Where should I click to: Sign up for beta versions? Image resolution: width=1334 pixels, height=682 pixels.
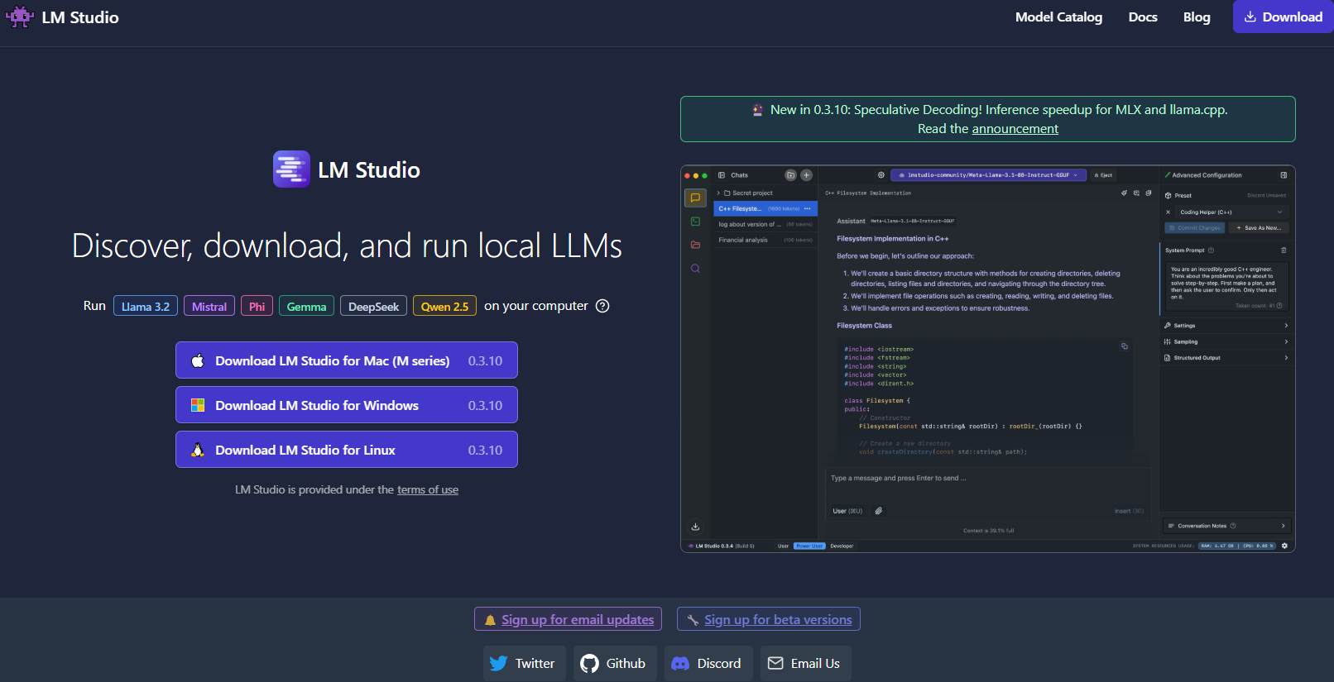point(769,619)
